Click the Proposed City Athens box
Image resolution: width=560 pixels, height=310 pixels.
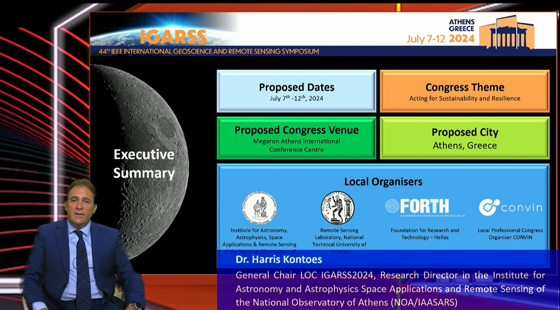point(465,138)
